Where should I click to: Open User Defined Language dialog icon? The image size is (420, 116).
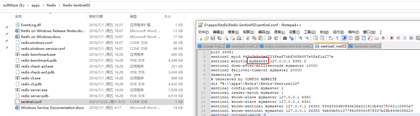(x=350, y=38)
